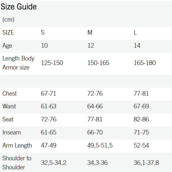Select the 125-150 body length cell
Viewport: 172px width, 172px height.
[x=52, y=63]
